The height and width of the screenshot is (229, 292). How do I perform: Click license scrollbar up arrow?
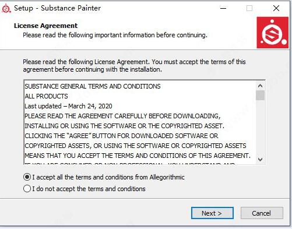(260, 86)
